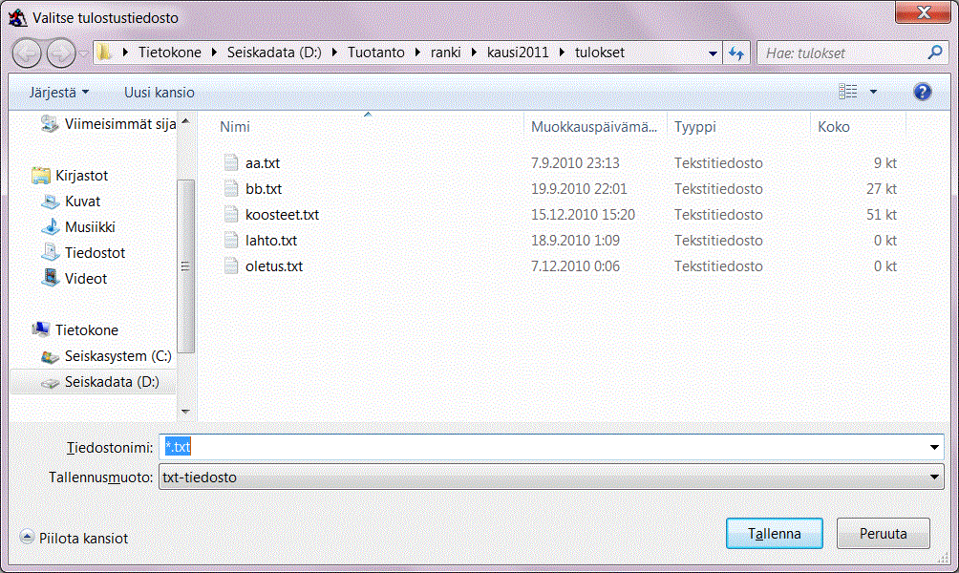
Task: Click the refresh icon beside address bar
Action: pos(735,53)
